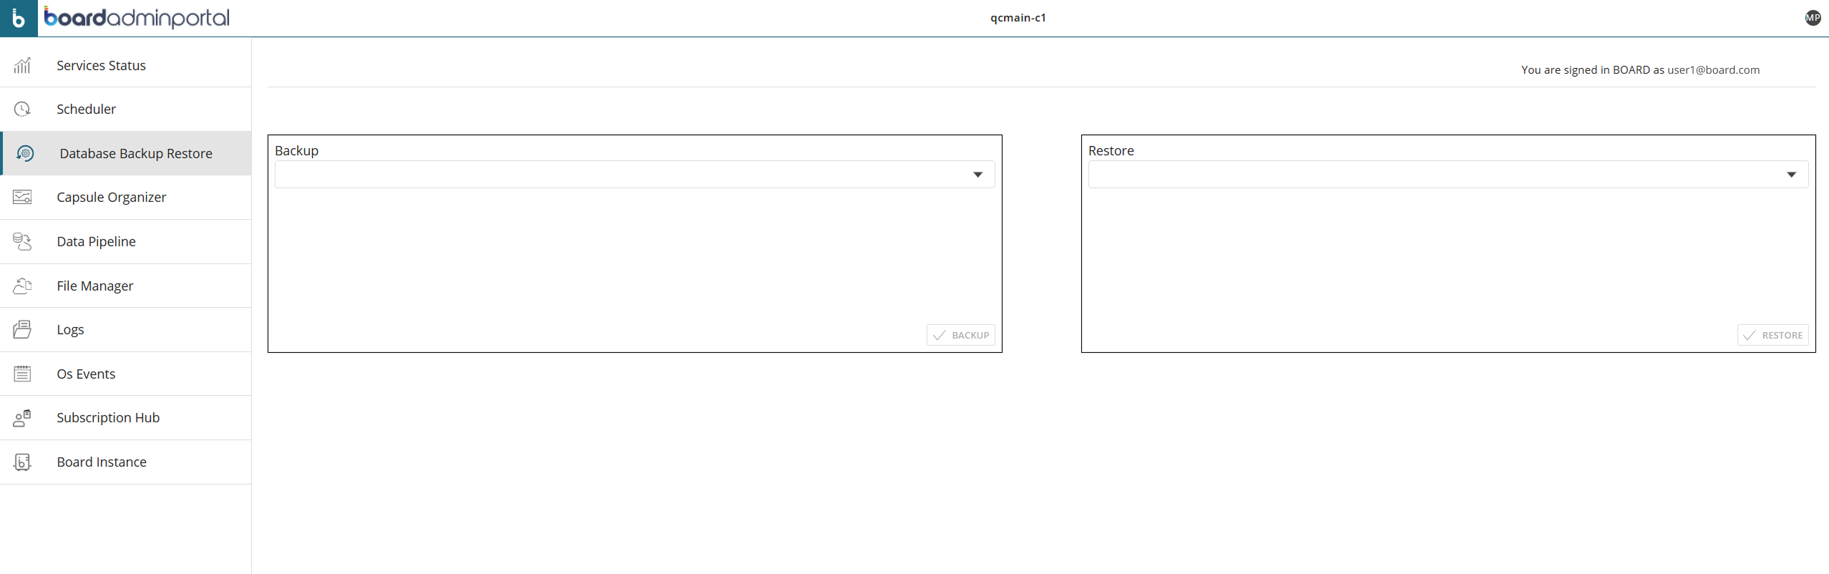
Task: Open Board Instance settings
Action: (126, 462)
